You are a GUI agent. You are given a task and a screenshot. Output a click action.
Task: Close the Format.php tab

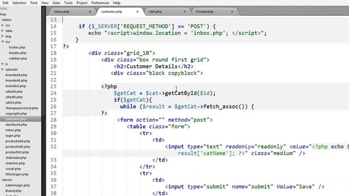[x=232, y=11]
